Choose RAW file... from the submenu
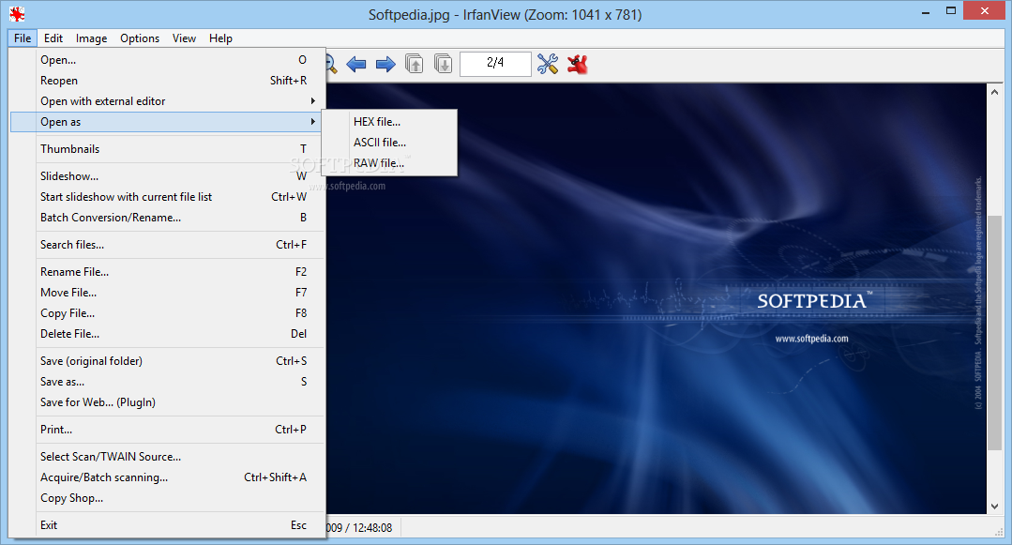Screen dimensions: 1012x545 (390, 162)
